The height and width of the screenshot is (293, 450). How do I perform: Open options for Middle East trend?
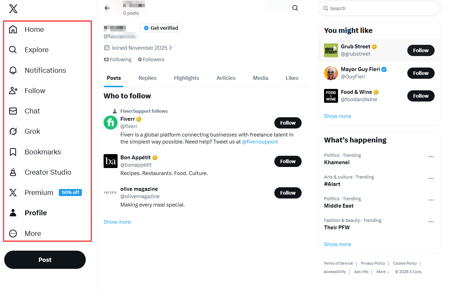tap(431, 200)
